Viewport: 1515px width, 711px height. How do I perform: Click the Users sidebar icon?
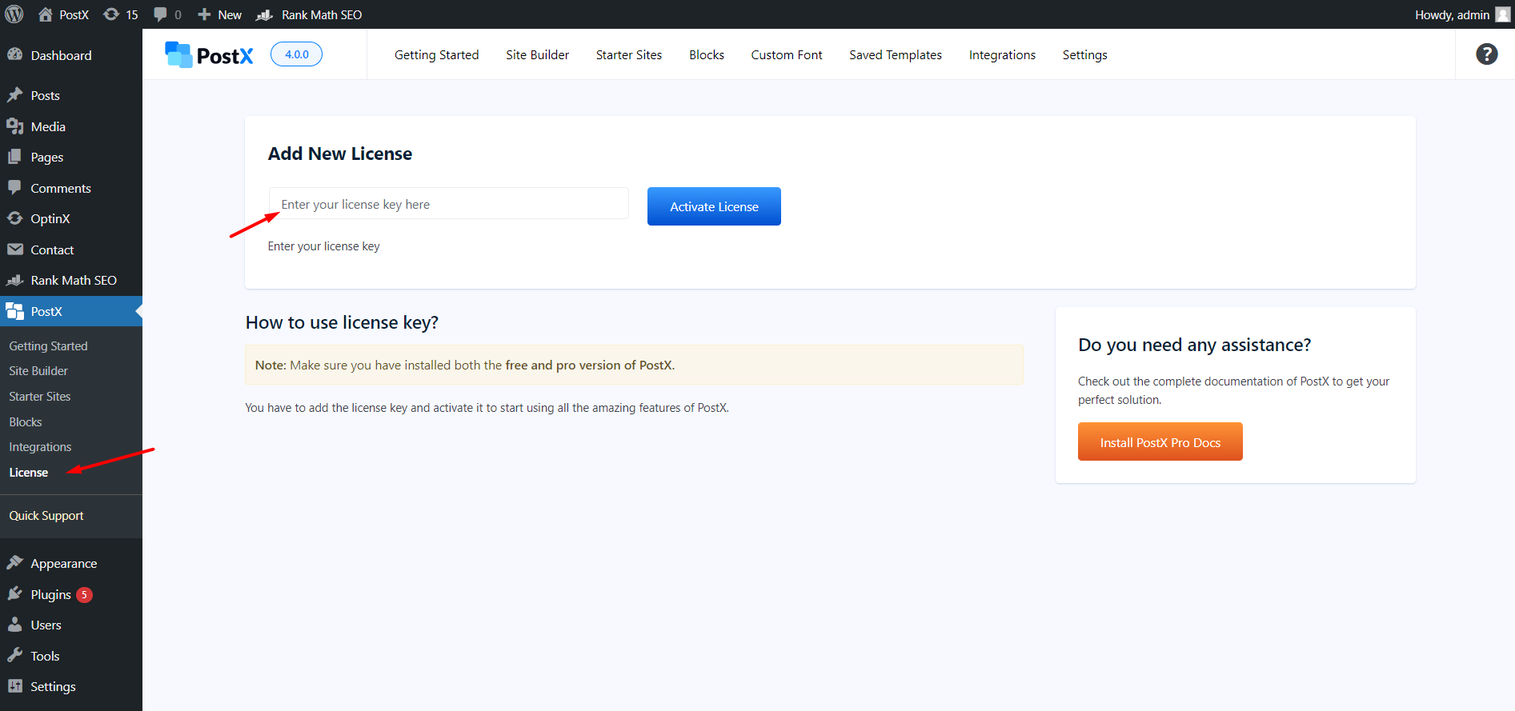tap(14, 625)
